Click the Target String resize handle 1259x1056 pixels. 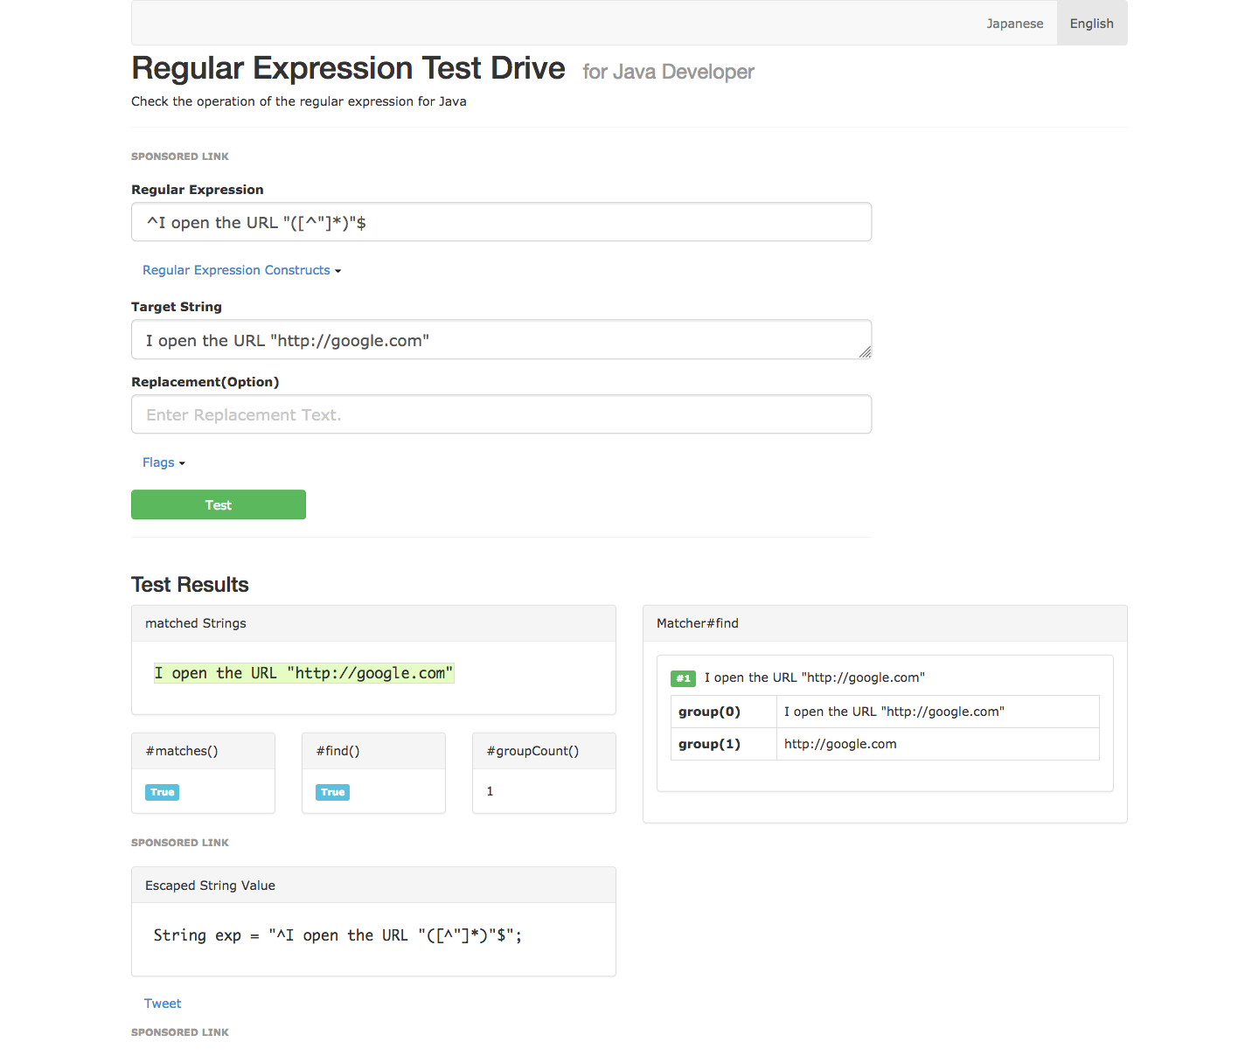tap(865, 352)
